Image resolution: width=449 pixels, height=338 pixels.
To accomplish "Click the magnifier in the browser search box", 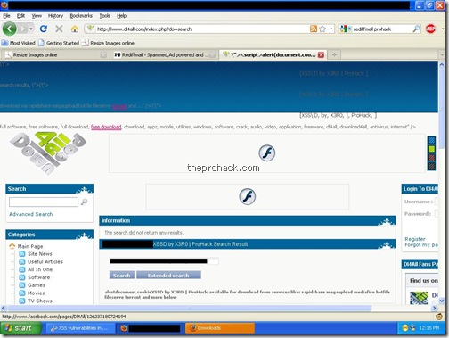I will 416,29.
